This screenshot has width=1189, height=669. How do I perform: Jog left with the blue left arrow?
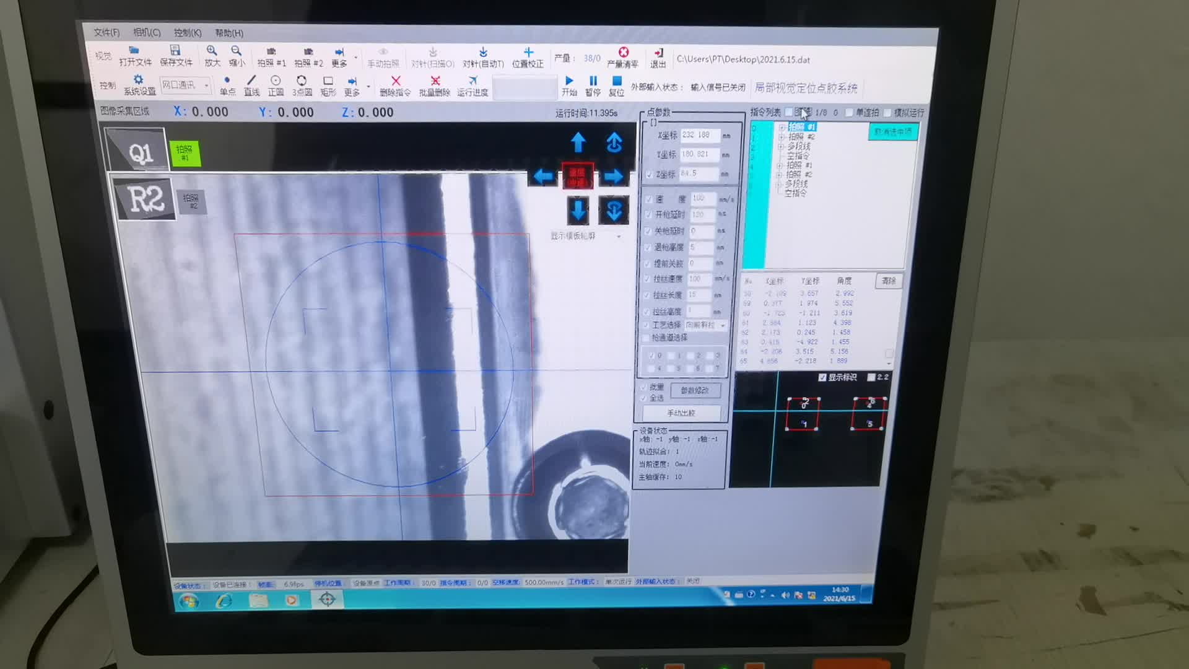[542, 177]
